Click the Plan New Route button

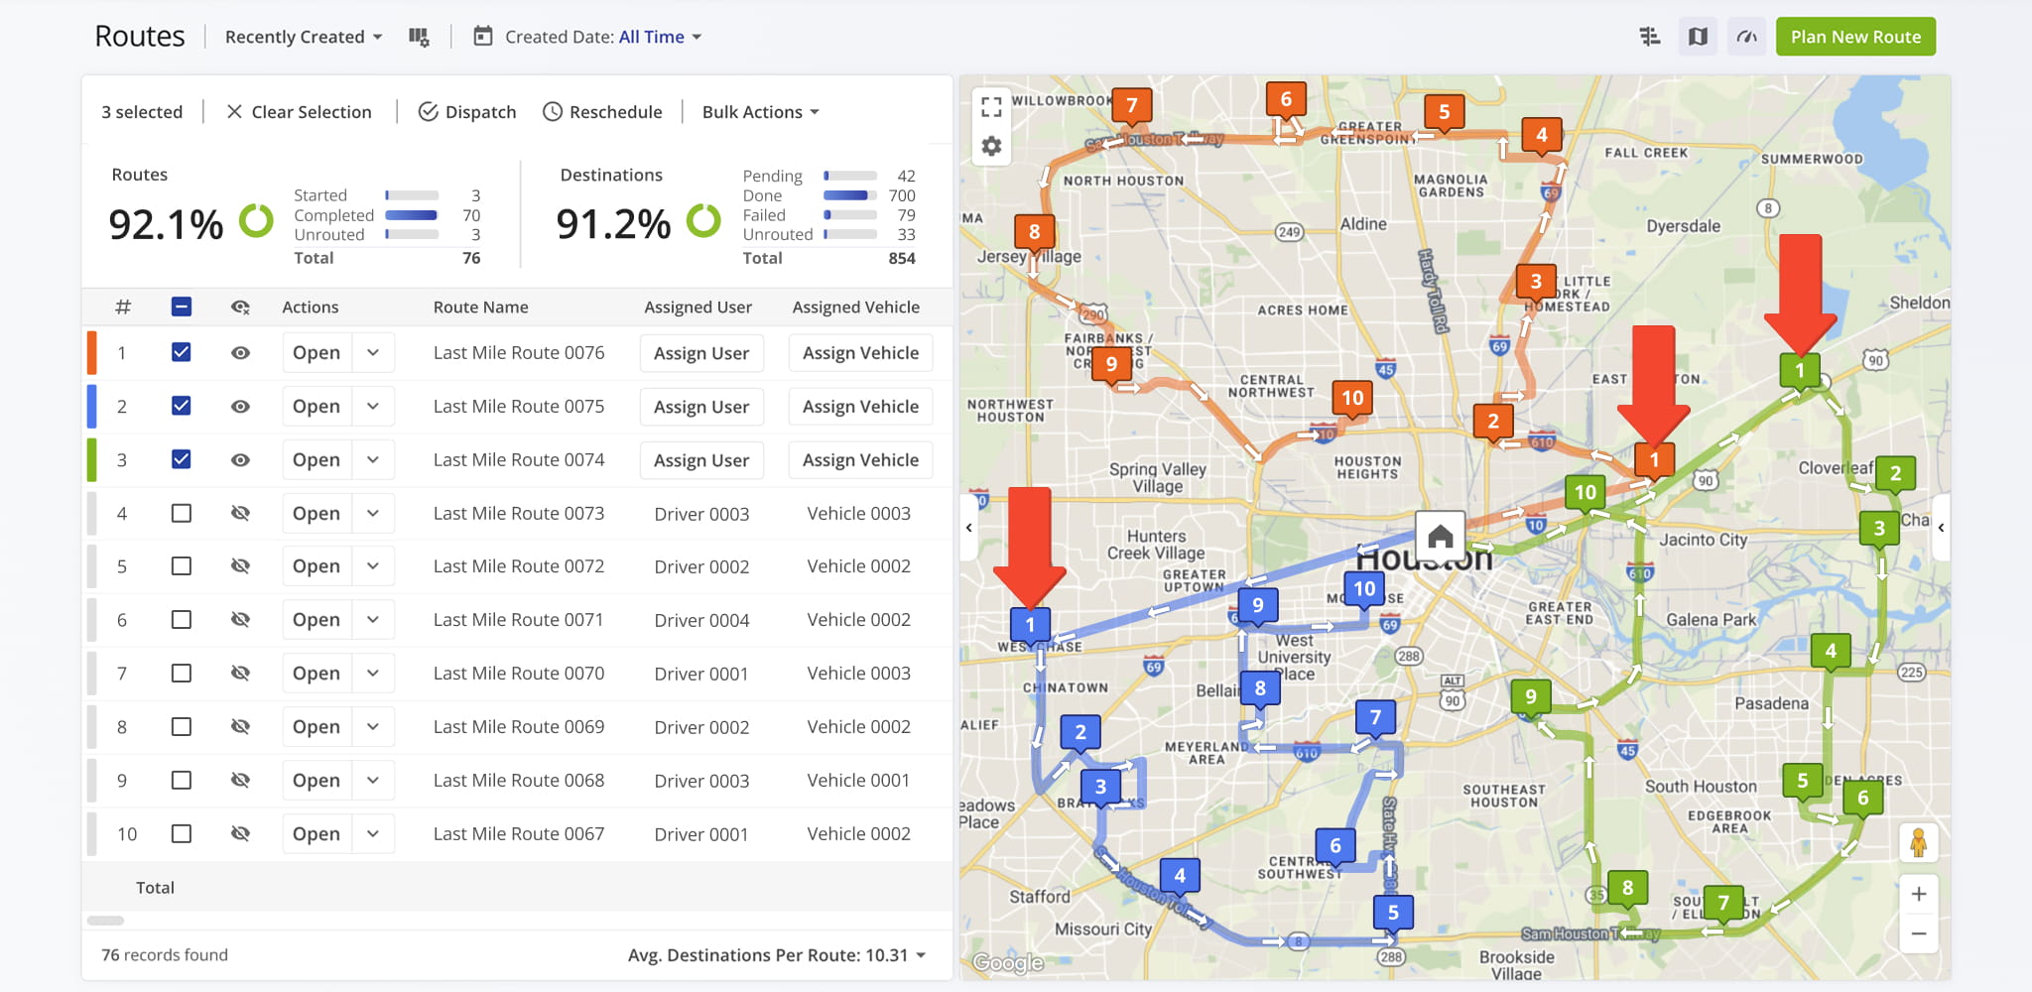pos(1855,37)
